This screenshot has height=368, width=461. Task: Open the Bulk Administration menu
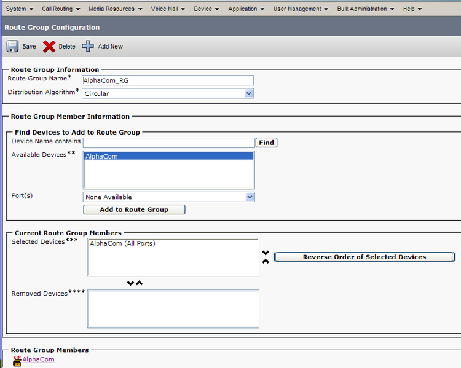click(365, 9)
